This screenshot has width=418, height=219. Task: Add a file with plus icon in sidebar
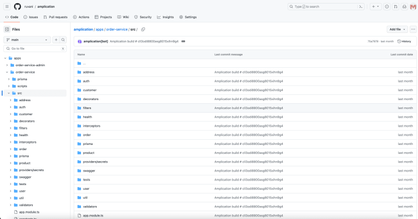pyautogui.click(x=56, y=40)
